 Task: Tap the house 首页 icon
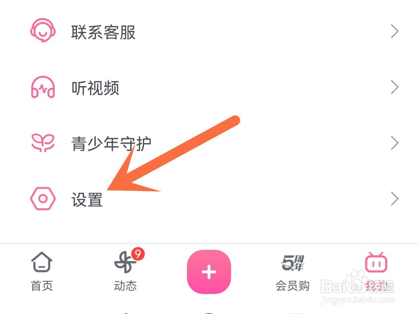41,262
